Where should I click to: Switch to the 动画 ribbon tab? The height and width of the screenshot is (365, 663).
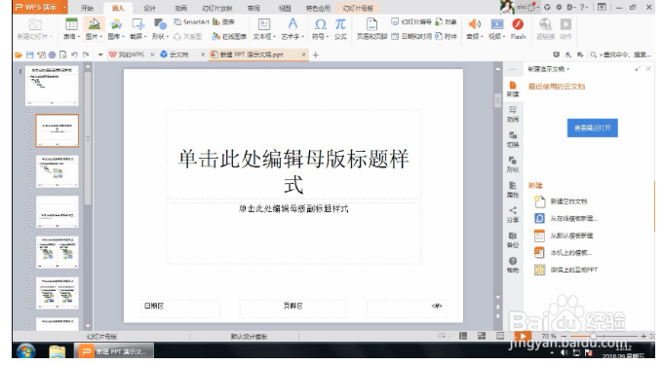pos(180,8)
